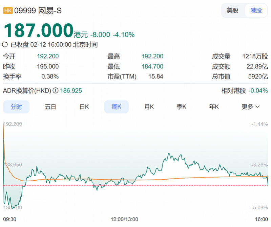
Task: Show the 季K chart tab
Action: (182, 107)
